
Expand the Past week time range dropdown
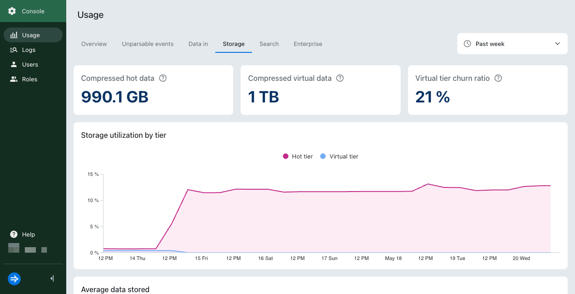512,44
